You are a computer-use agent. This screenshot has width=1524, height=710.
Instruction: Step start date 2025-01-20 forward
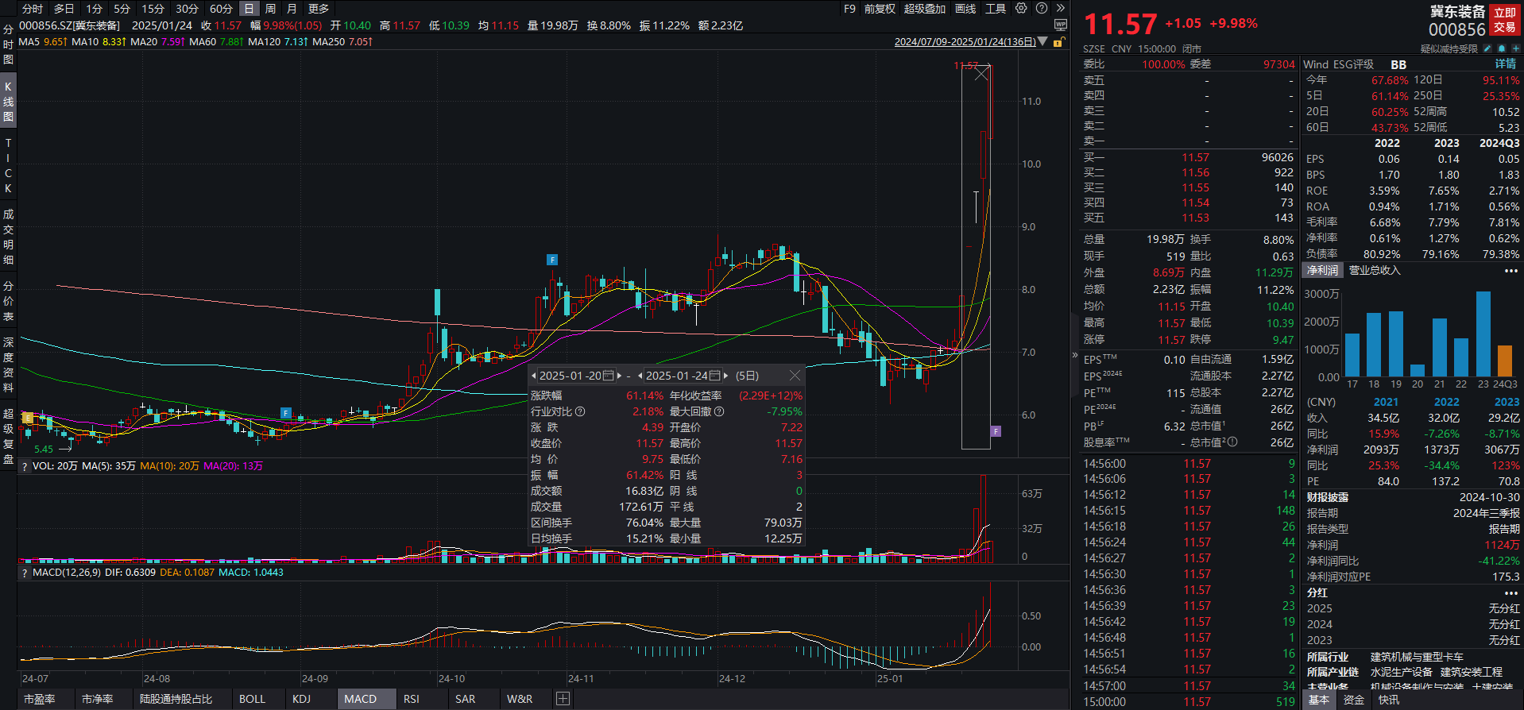pos(619,376)
